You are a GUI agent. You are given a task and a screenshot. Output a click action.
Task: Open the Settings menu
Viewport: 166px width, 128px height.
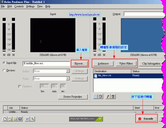[30, 6]
